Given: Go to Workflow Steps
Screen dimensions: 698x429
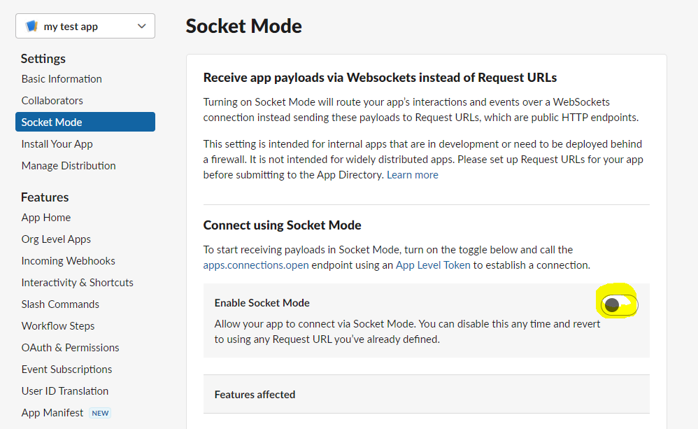Looking at the screenshot, I should [x=58, y=326].
